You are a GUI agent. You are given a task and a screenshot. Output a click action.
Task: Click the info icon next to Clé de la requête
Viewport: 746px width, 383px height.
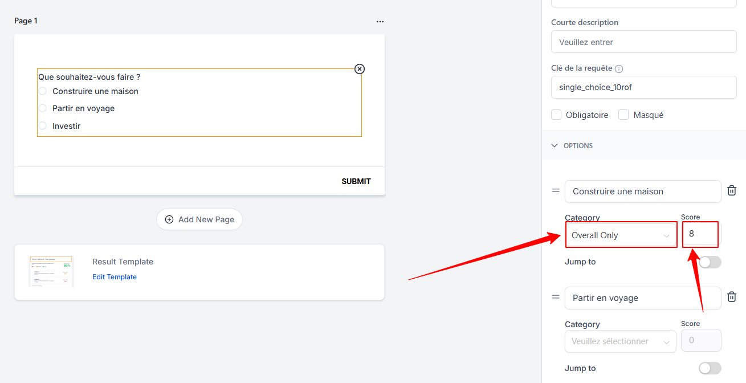point(619,69)
